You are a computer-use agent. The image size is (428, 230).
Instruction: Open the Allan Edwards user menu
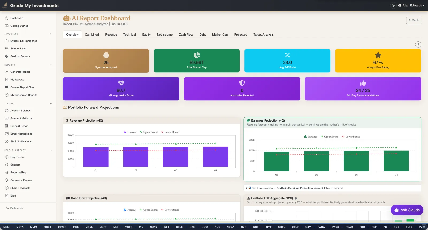pos(411,5)
